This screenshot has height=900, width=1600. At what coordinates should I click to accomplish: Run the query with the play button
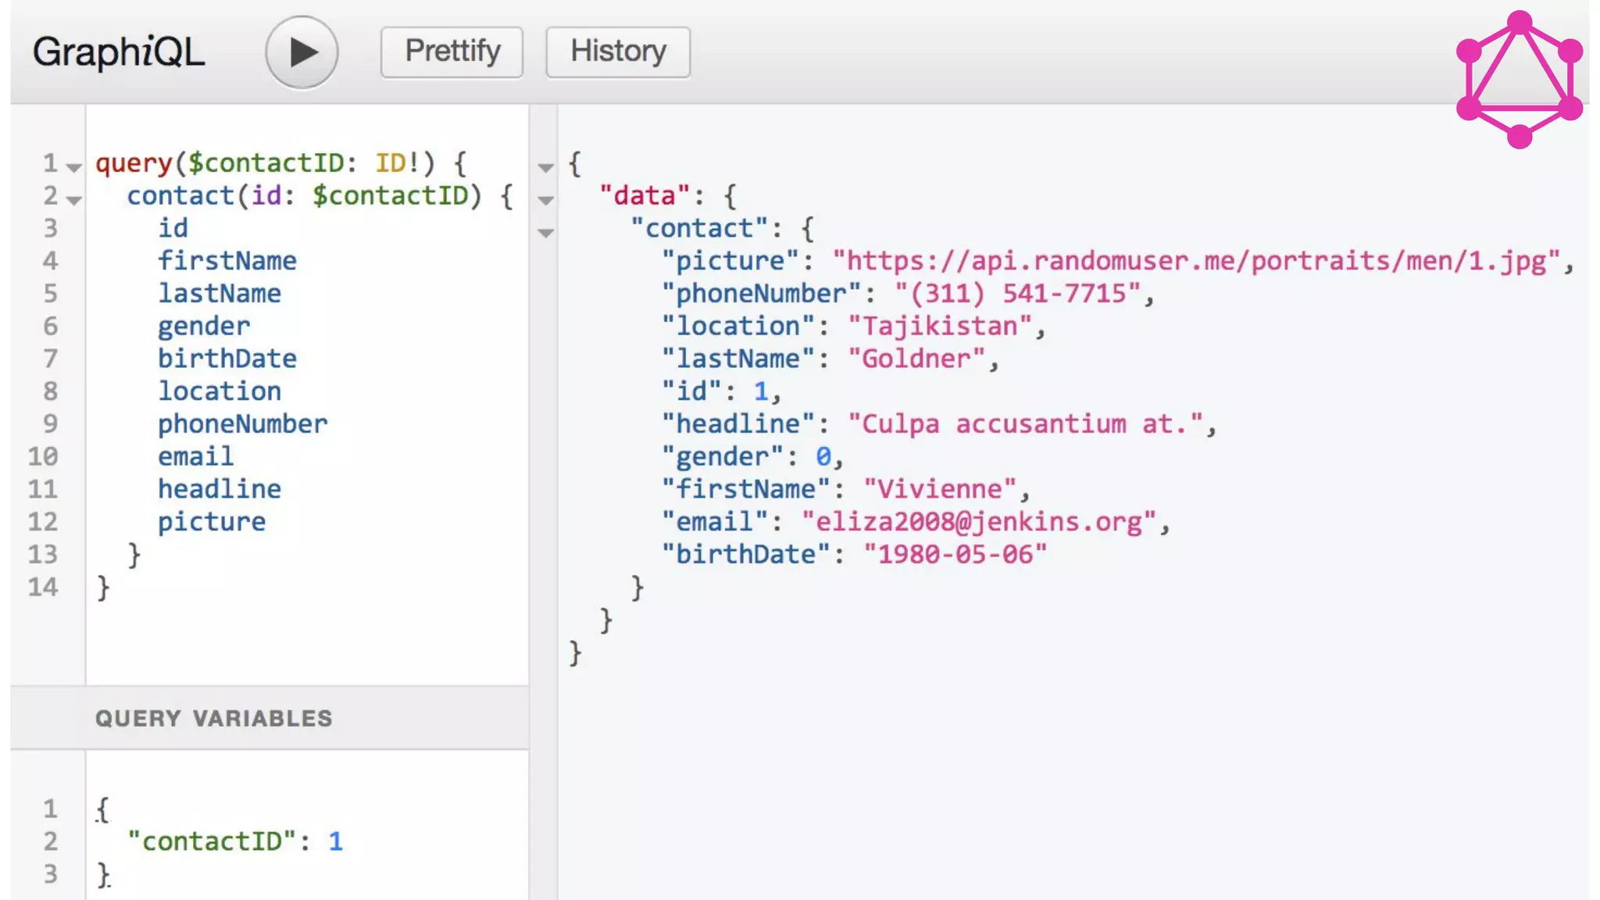302,52
